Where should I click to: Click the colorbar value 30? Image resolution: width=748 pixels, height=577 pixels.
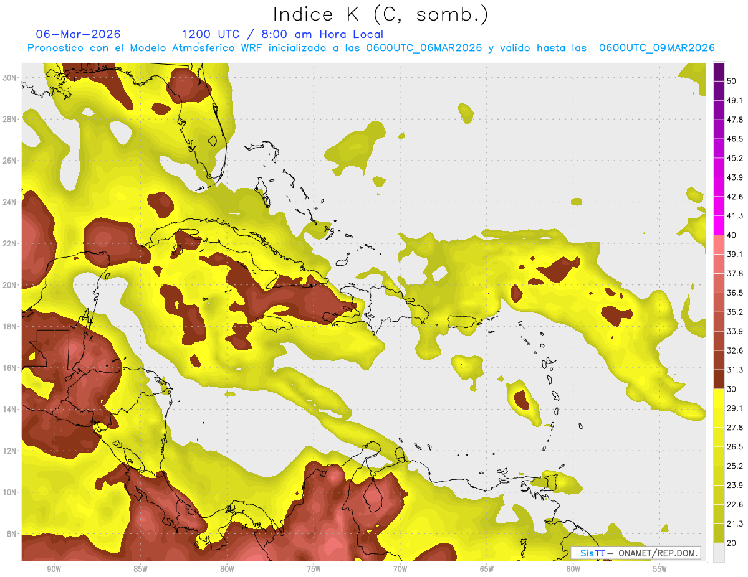732,389
